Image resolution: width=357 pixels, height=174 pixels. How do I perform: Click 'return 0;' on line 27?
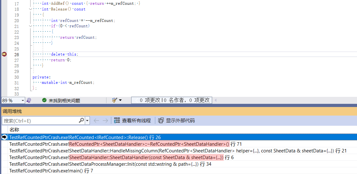point(61,60)
